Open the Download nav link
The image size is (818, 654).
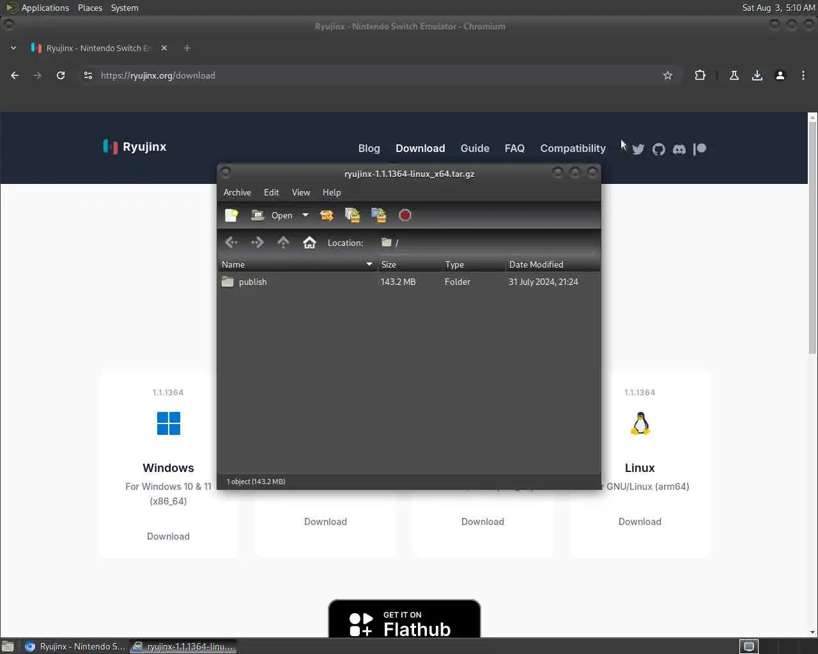pos(420,148)
